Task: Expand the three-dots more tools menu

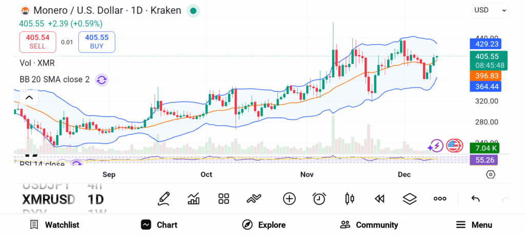Action: click(x=440, y=199)
